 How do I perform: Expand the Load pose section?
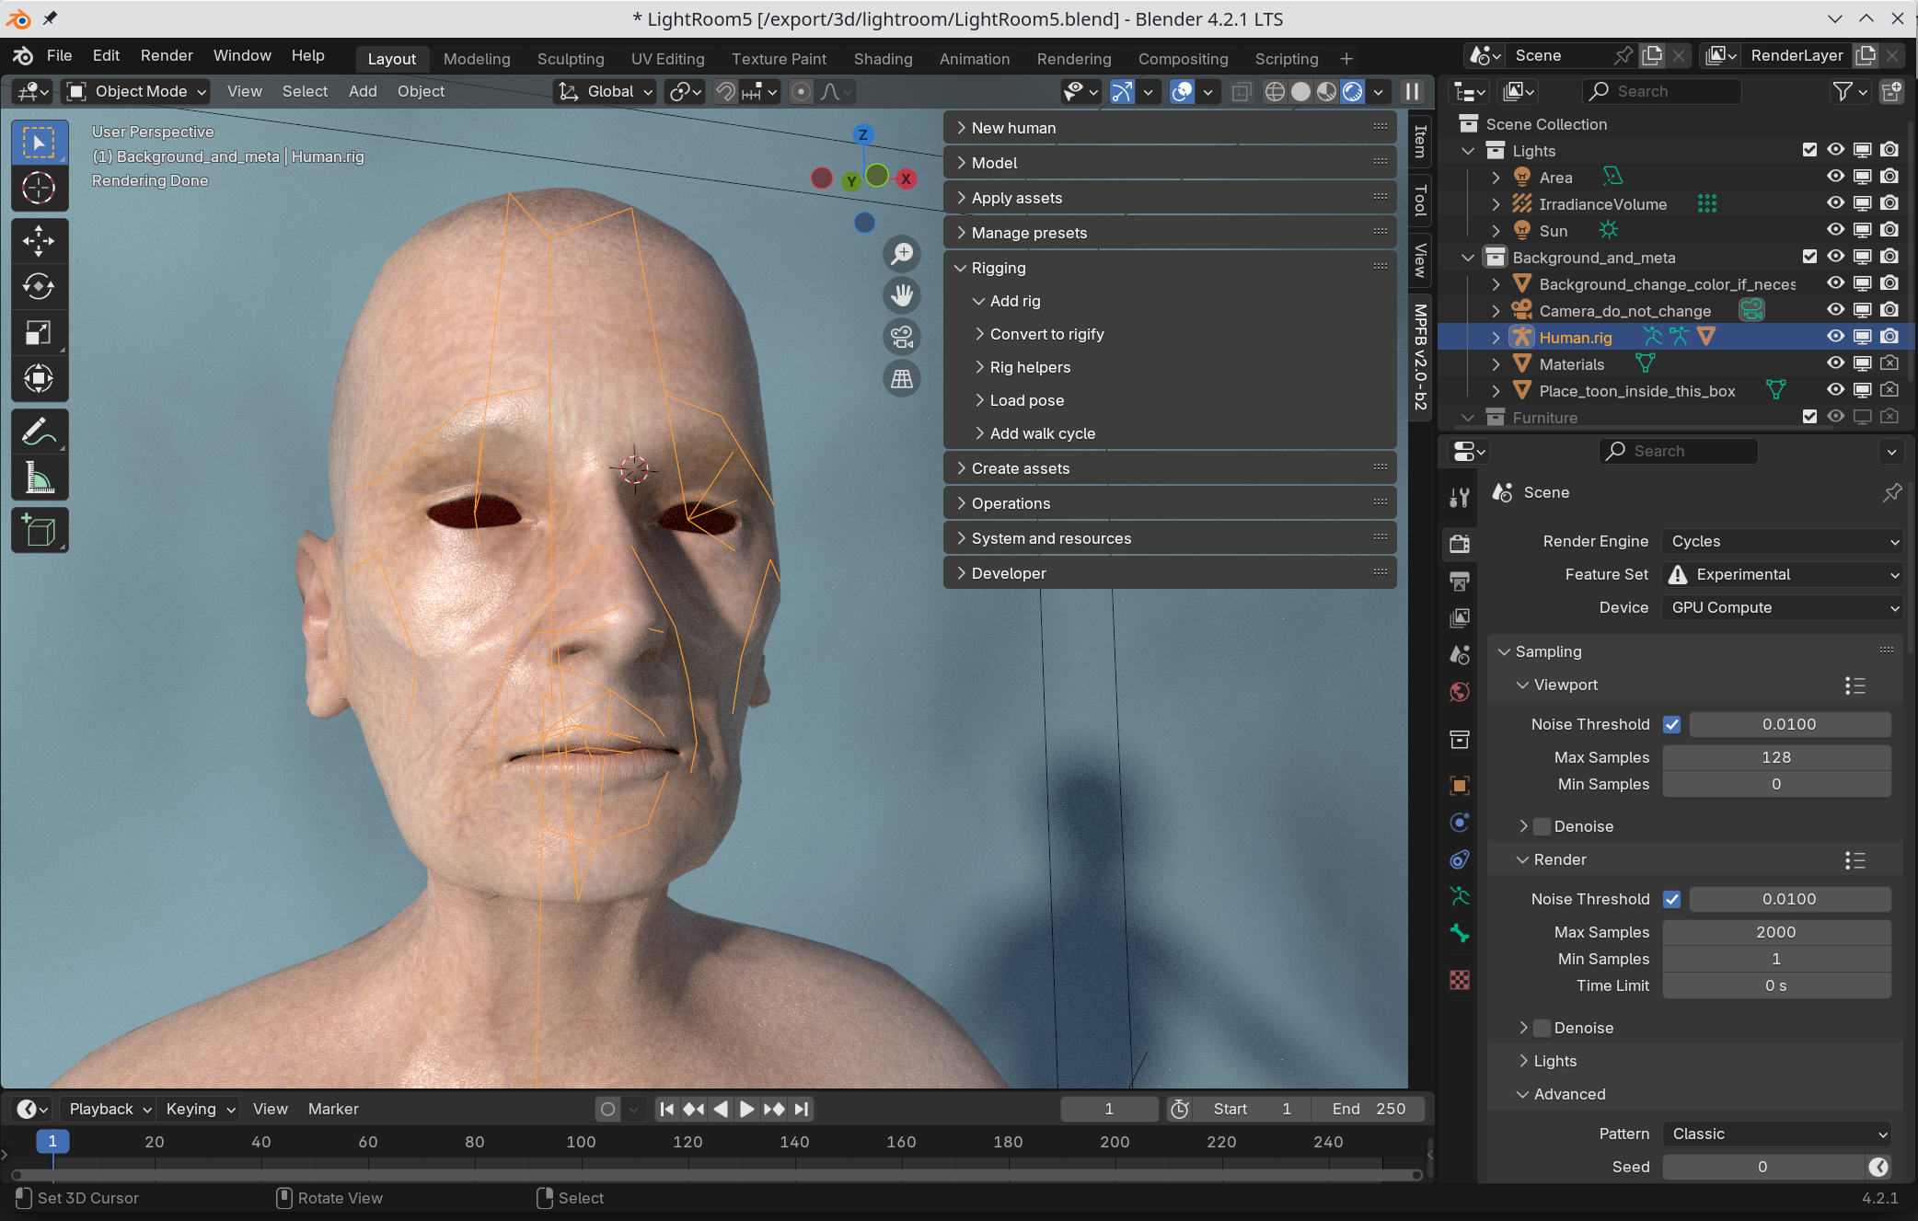[1027, 400]
